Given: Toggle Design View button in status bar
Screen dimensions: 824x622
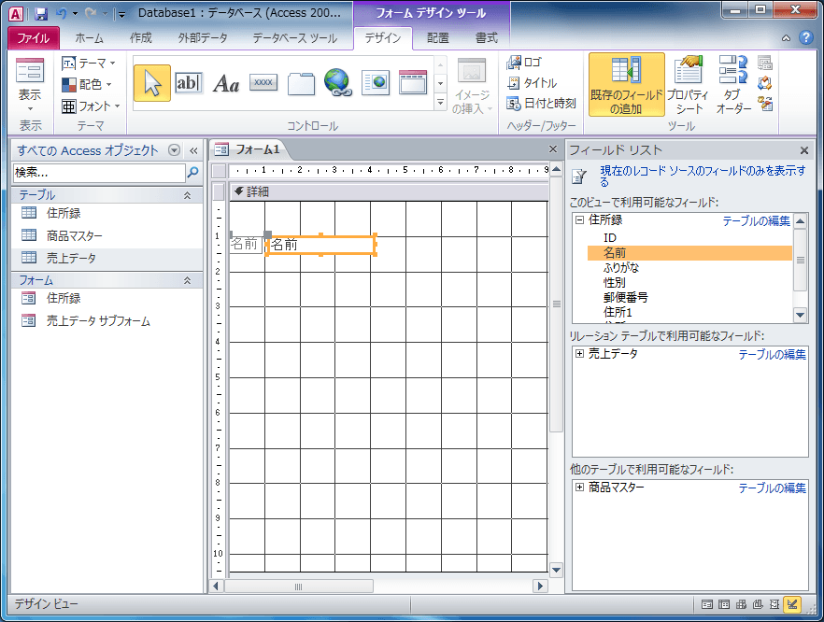Looking at the screenshot, I should [x=792, y=604].
